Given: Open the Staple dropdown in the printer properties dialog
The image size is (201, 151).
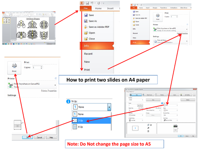Looking at the screenshot, I should 170,110.
